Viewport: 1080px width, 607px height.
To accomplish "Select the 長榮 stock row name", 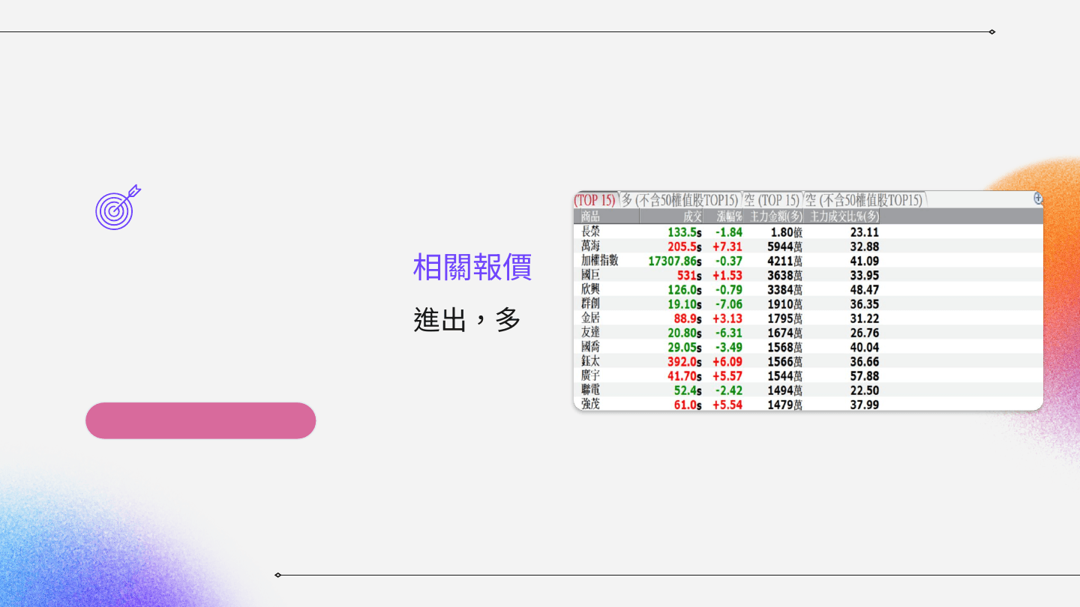I will click(x=591, y=232).
